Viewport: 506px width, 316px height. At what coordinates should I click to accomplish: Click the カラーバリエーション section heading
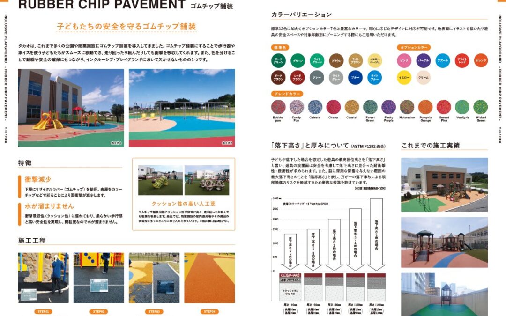click(x=301, y=15)
